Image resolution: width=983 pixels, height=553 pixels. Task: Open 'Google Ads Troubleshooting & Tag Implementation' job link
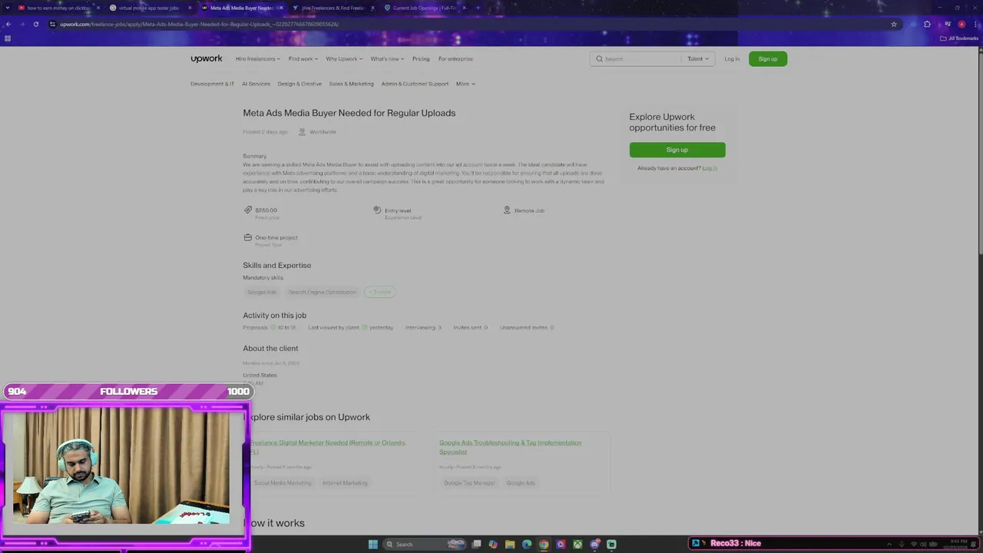pos(510,447)
